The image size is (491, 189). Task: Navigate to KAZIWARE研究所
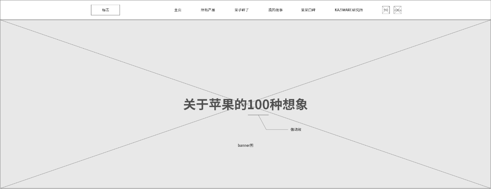(349, 10)
